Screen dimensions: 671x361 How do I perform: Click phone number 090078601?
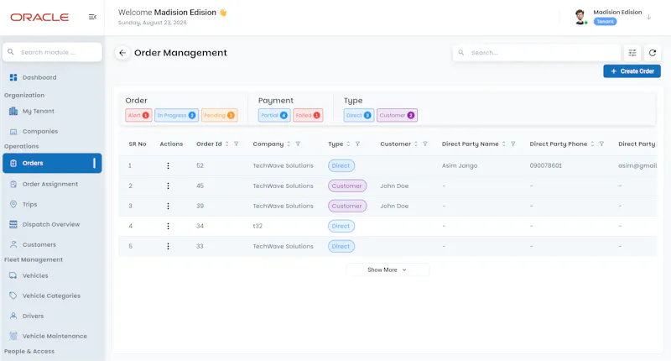(546, 165)
